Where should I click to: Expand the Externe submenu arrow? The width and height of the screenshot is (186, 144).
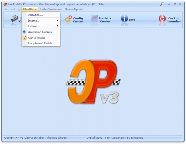(x=57, y=26)
